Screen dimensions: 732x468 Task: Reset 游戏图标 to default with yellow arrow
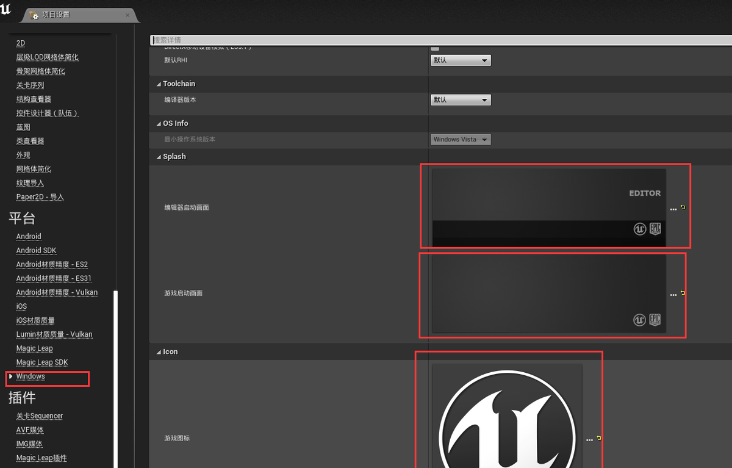click(598, 438)
